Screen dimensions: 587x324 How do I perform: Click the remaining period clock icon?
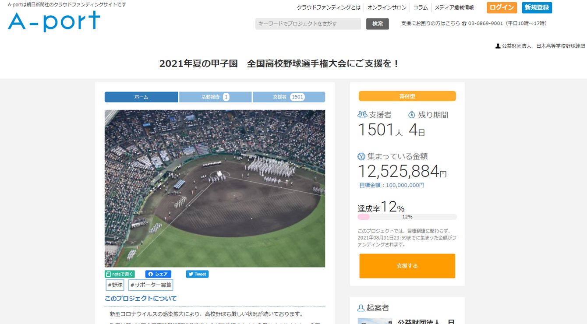[411, 115]
